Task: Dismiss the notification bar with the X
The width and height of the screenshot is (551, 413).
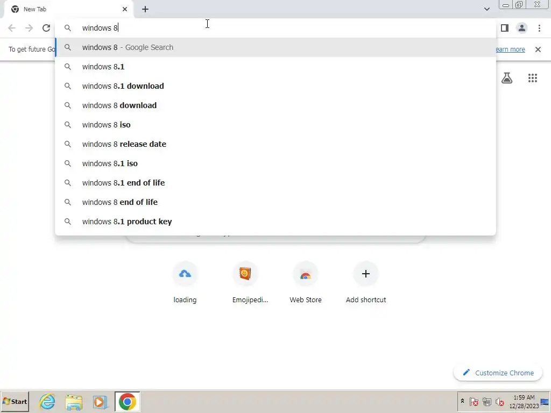Action: pos(538,49)
